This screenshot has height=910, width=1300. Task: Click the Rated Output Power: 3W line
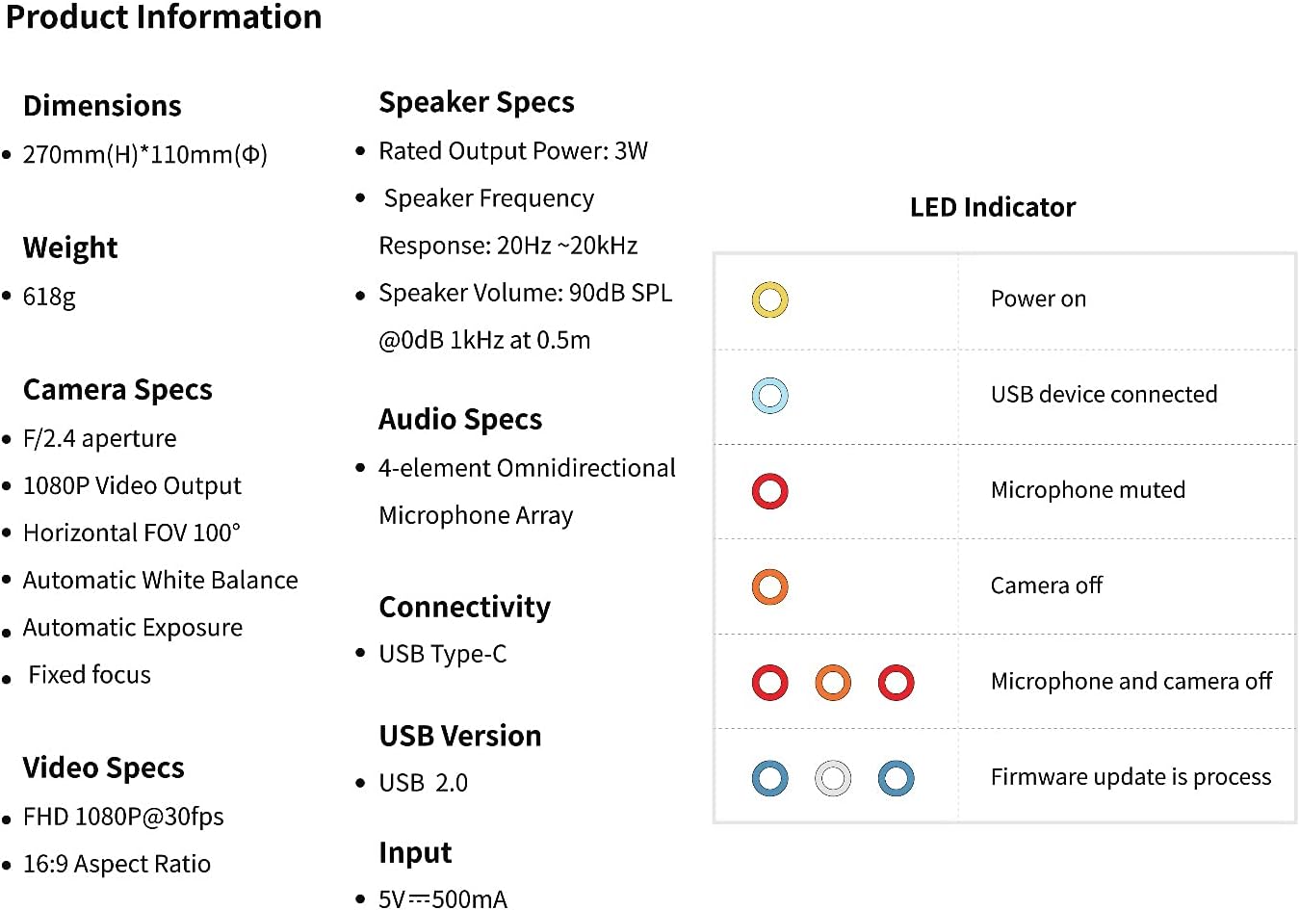pyautogui.click(x=513, y=151)
